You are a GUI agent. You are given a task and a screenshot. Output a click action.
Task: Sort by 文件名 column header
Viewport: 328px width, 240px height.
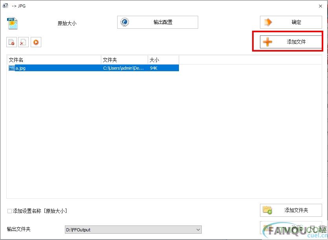54,60
